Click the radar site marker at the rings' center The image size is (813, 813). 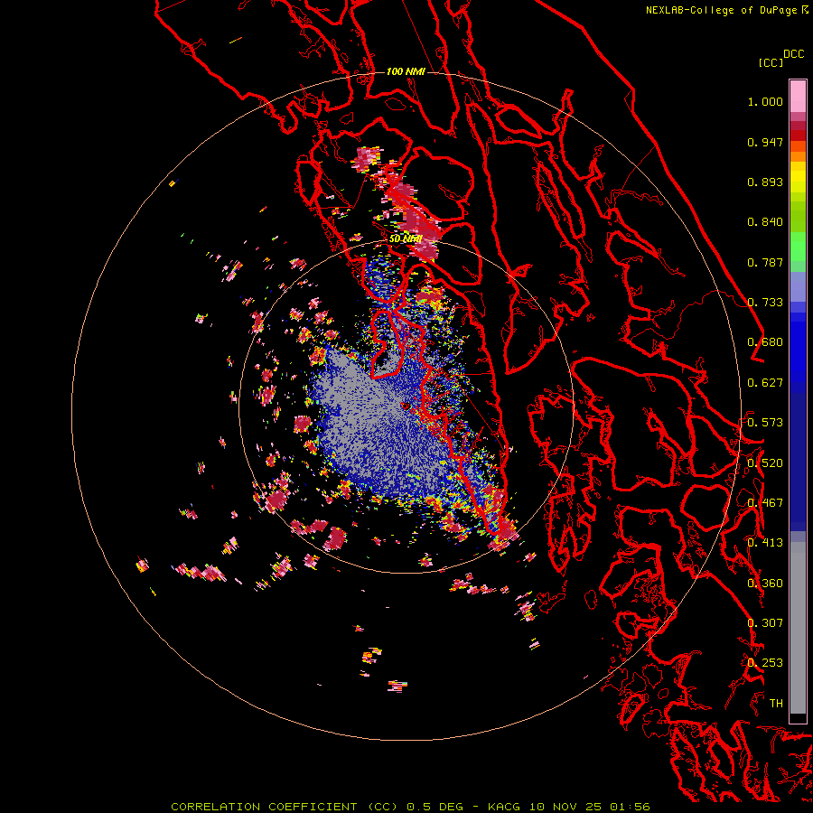[x=406, y=406]
